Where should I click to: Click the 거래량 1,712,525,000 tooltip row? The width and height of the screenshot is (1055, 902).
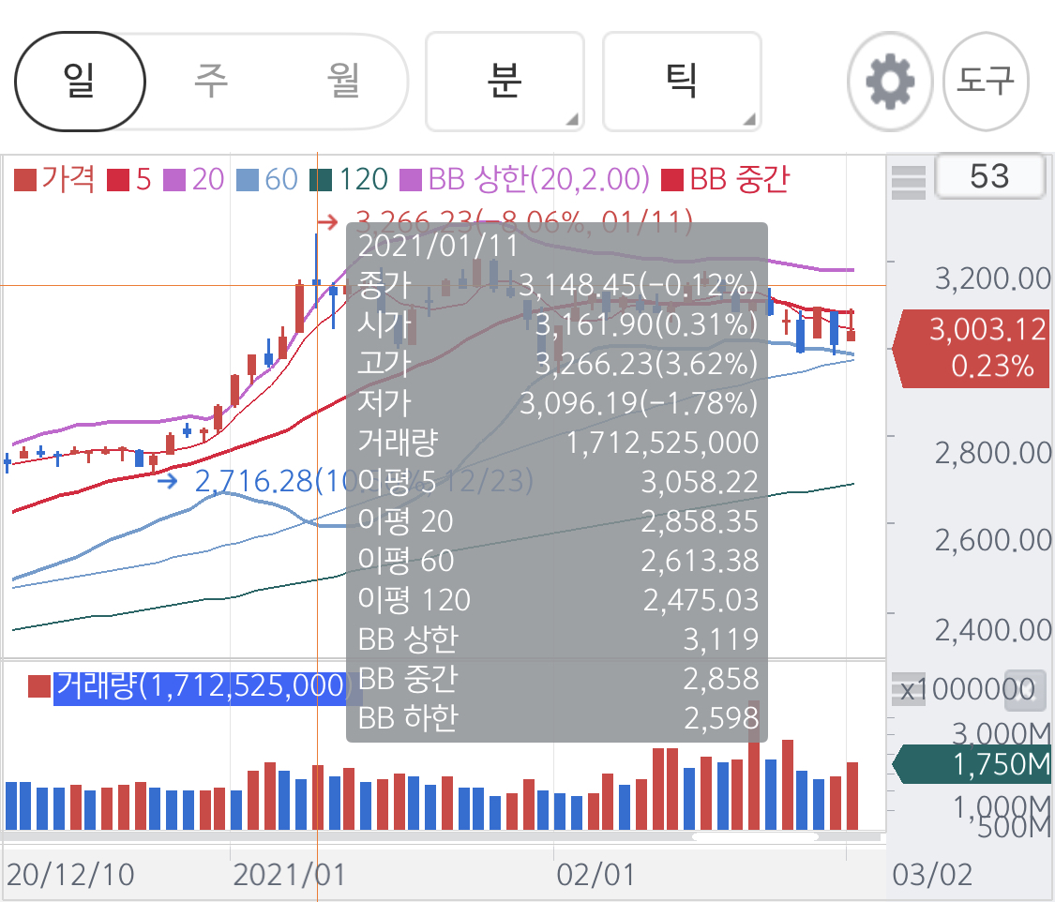tap(557, 443)
